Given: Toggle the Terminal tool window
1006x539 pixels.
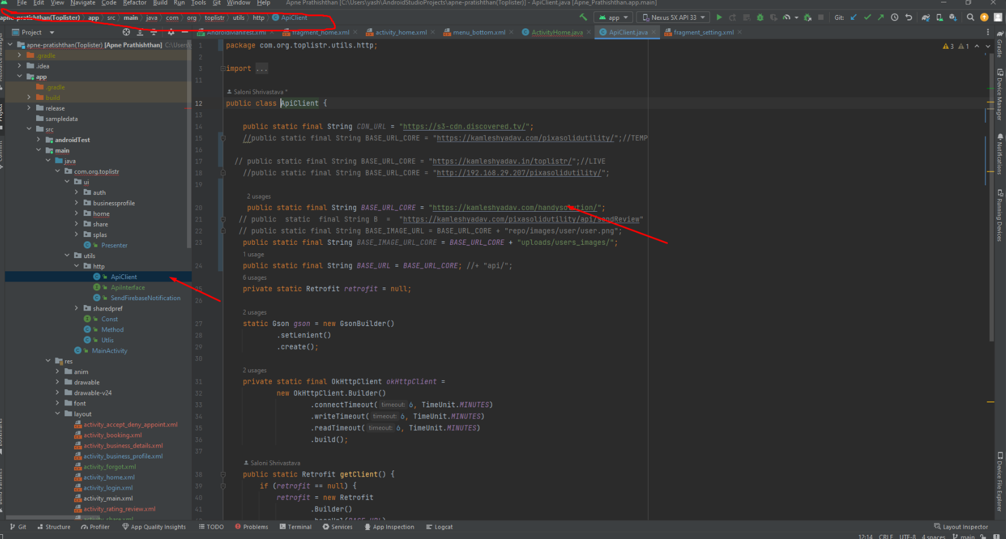Looking at the screenshot, I should (x=295, y=527).
